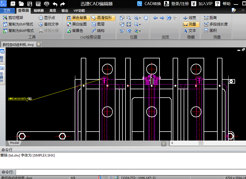
Task: Switch to the 编辑器 tab
Action: 38,10
